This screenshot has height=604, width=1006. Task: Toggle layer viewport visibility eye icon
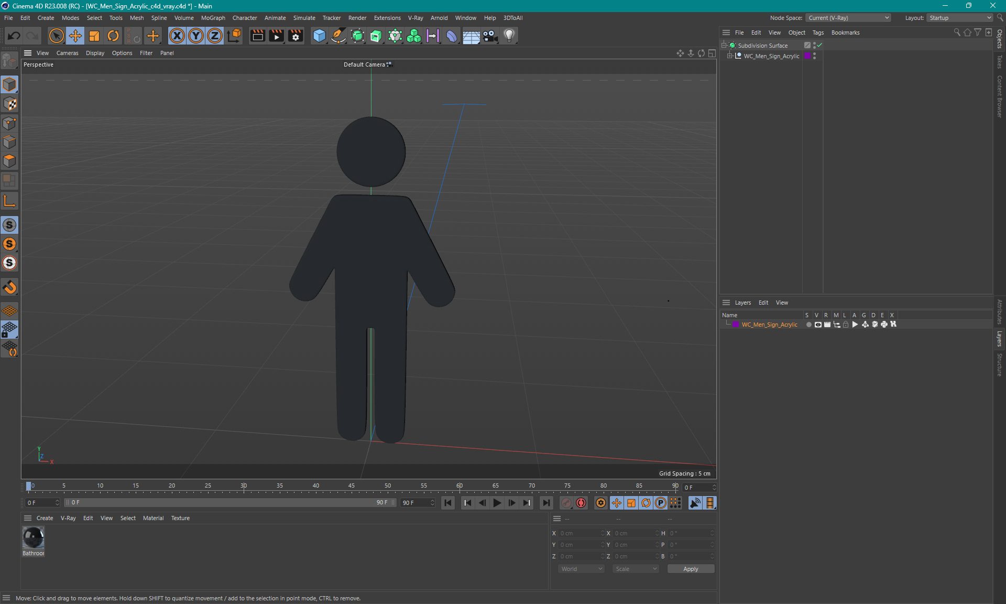click(818, 325)
